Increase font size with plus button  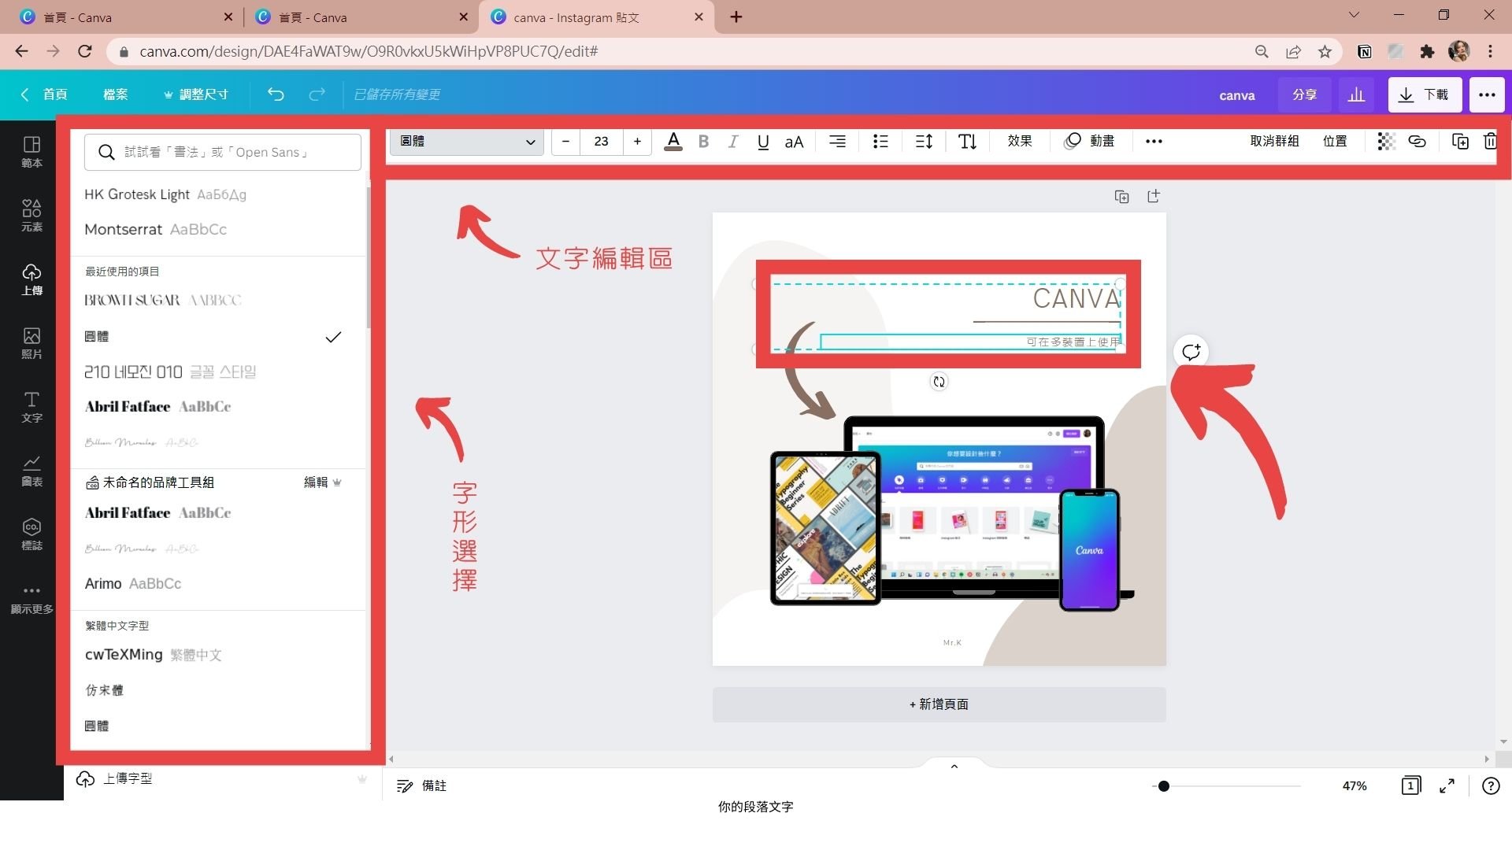coord(637,142)
